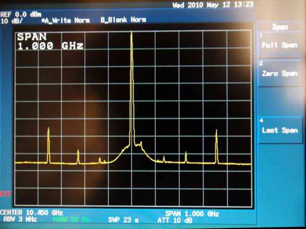Click the SWP 23 s readout
Screen dimensions: 306x229
point(123,220)
